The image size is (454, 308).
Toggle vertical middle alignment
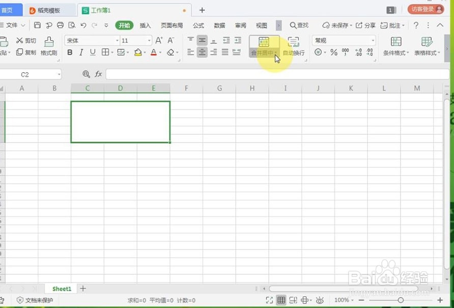202,40
